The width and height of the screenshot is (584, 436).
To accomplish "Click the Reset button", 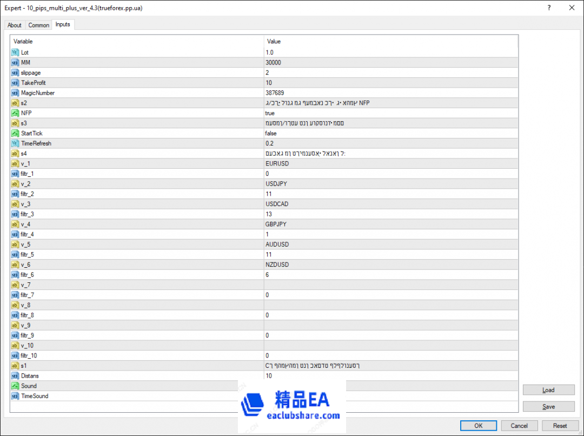I will 560,426.
